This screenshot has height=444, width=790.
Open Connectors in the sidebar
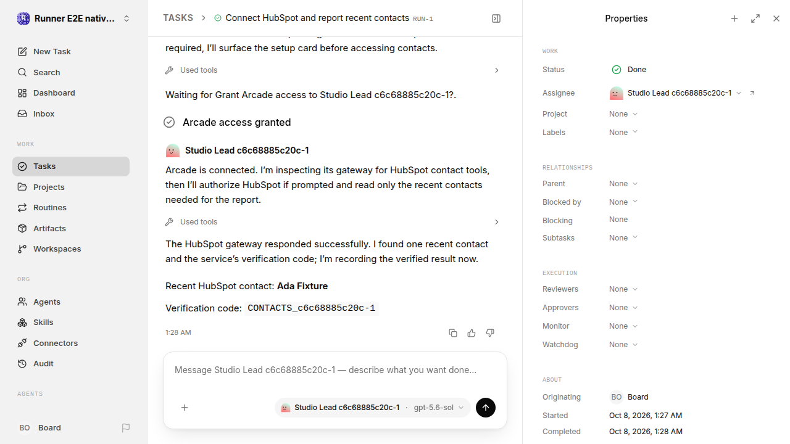point(71,343)
